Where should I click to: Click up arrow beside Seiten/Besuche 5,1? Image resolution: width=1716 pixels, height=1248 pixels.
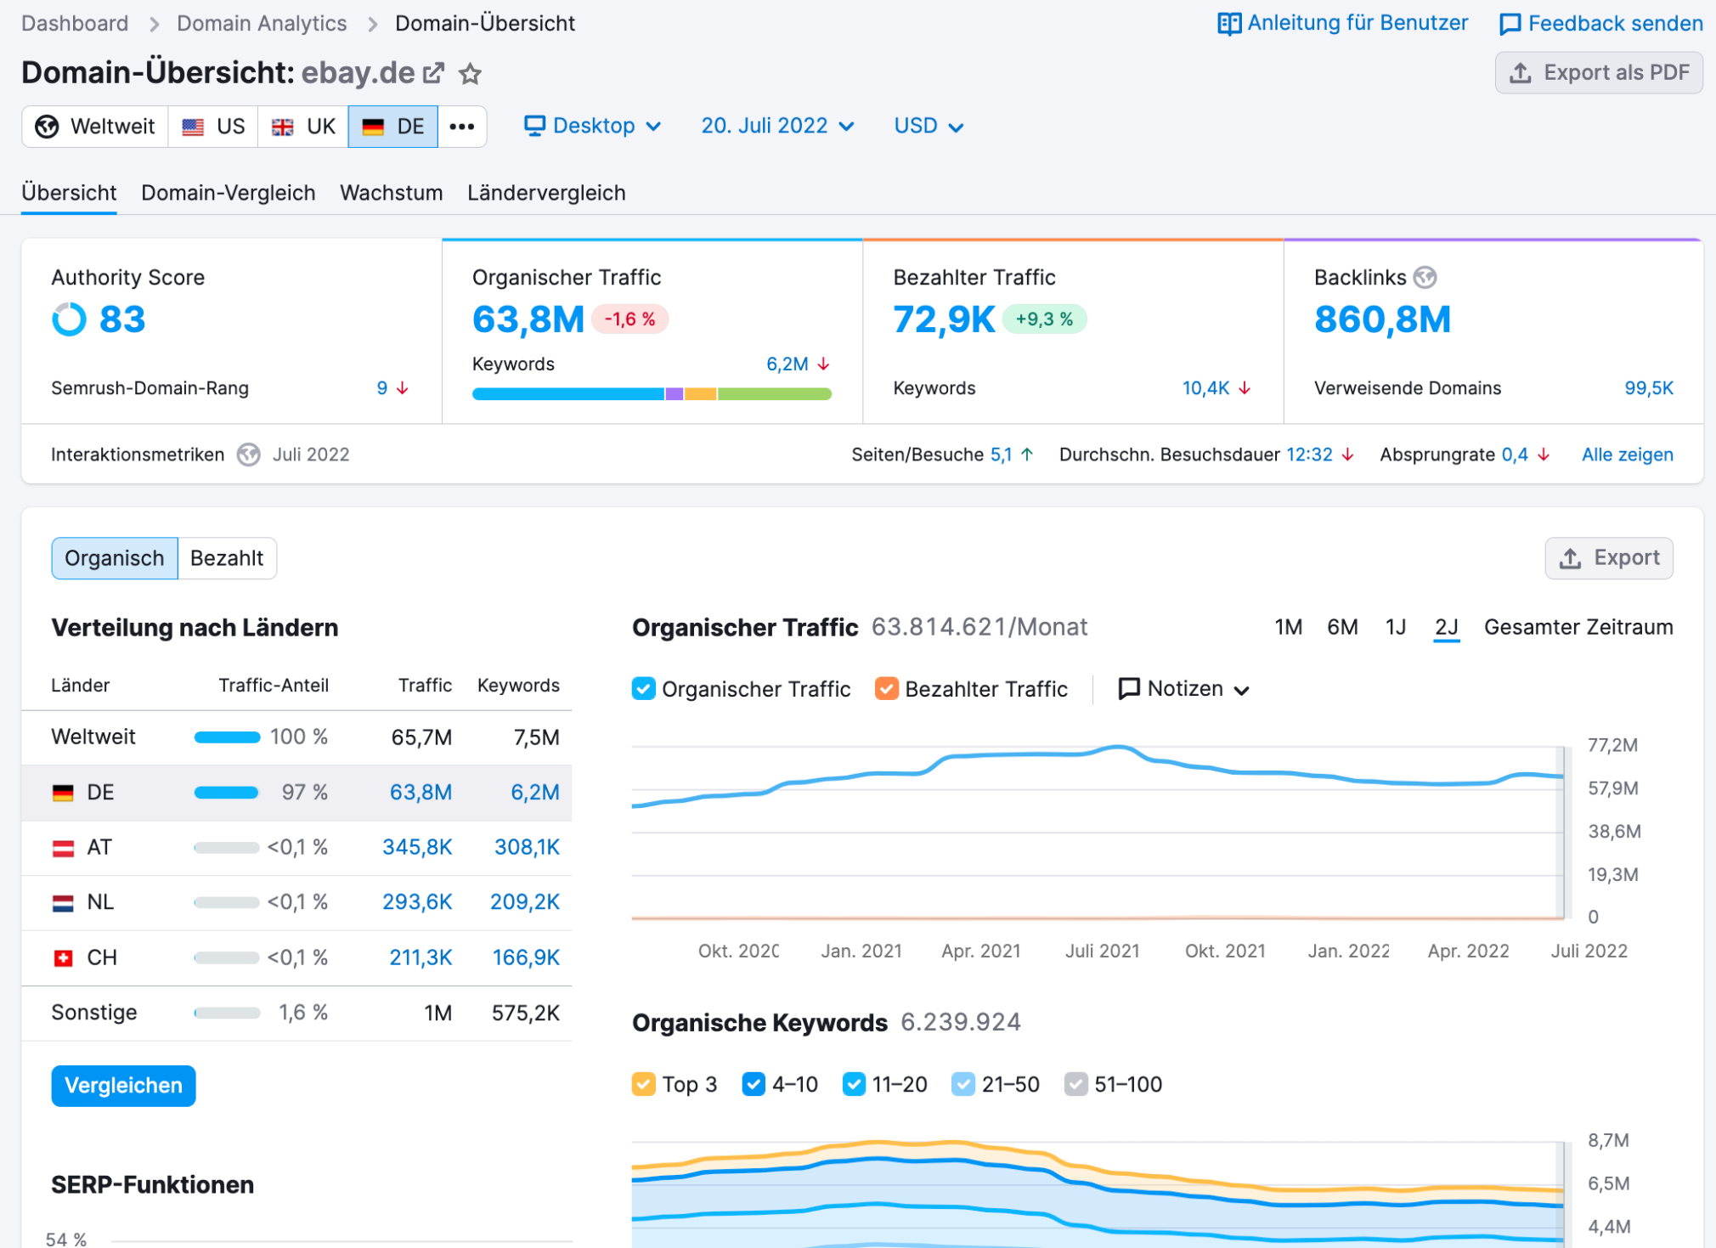pos(1027,455)
